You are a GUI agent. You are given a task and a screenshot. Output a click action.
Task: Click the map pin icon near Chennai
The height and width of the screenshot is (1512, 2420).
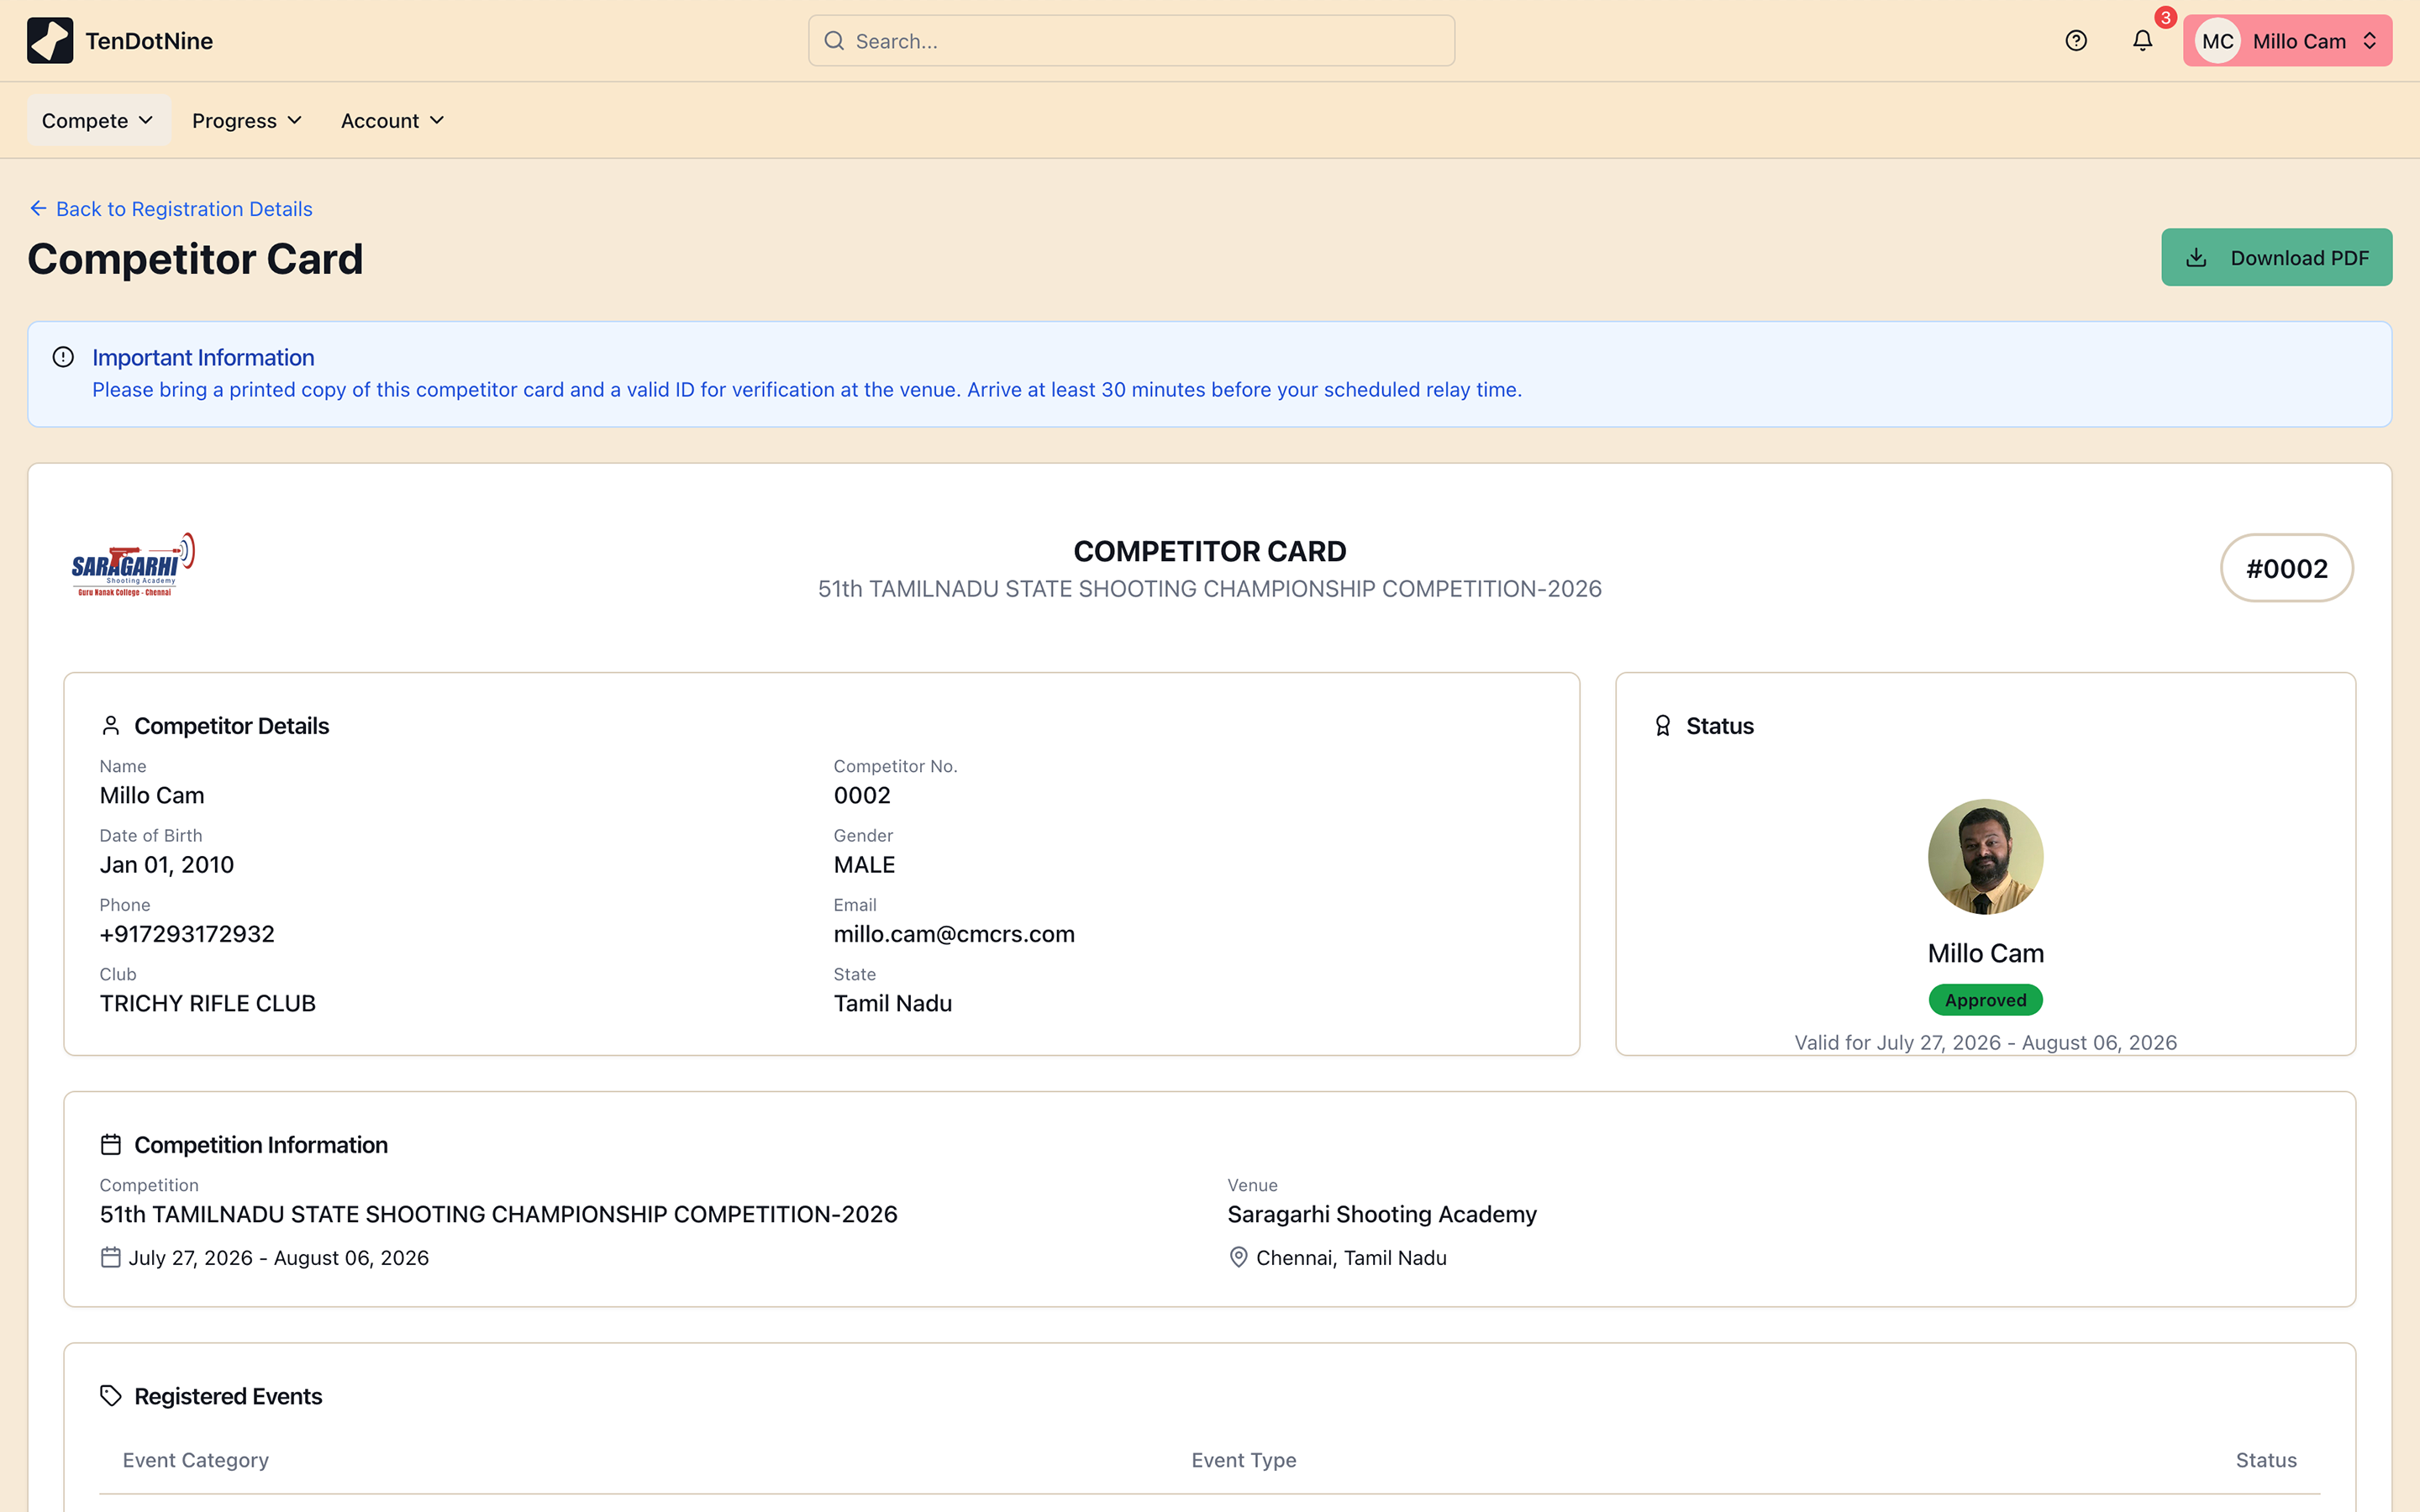click(x=1238, y=1258)
